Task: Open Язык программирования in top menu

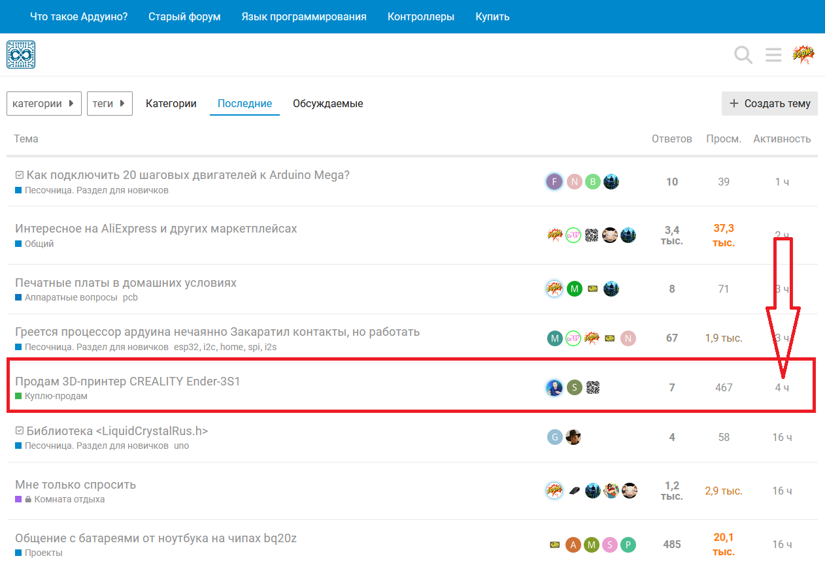Action: [304, 17]
